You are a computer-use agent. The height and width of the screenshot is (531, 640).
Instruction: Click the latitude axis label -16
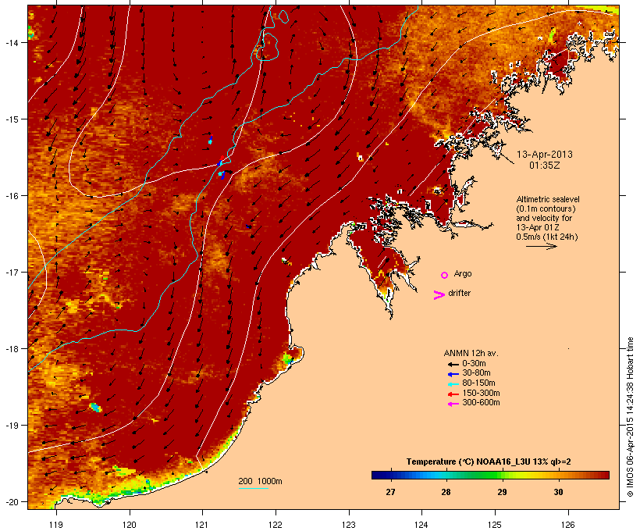point(11,196)
